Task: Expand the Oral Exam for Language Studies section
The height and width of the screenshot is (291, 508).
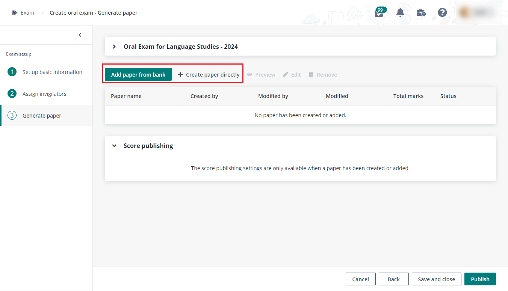Action: click(114, 46)
